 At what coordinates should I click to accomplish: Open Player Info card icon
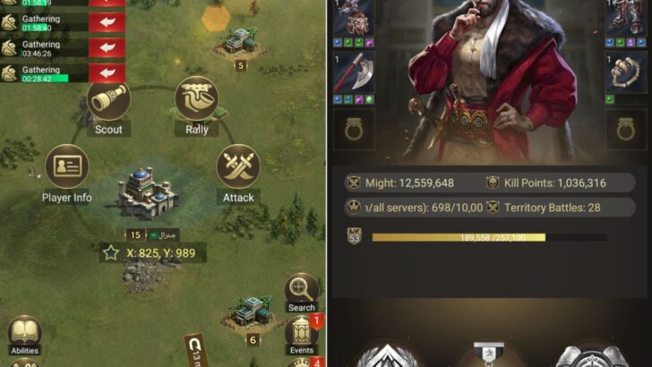click(x=66, y=166)
